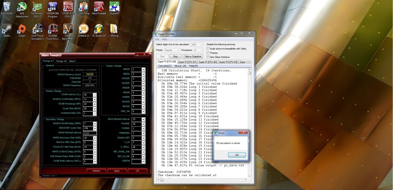The height and width of the screenshot is (190, 393).
Task: Launch MSI Afterburner from the desktop
Action: point(22,10)
